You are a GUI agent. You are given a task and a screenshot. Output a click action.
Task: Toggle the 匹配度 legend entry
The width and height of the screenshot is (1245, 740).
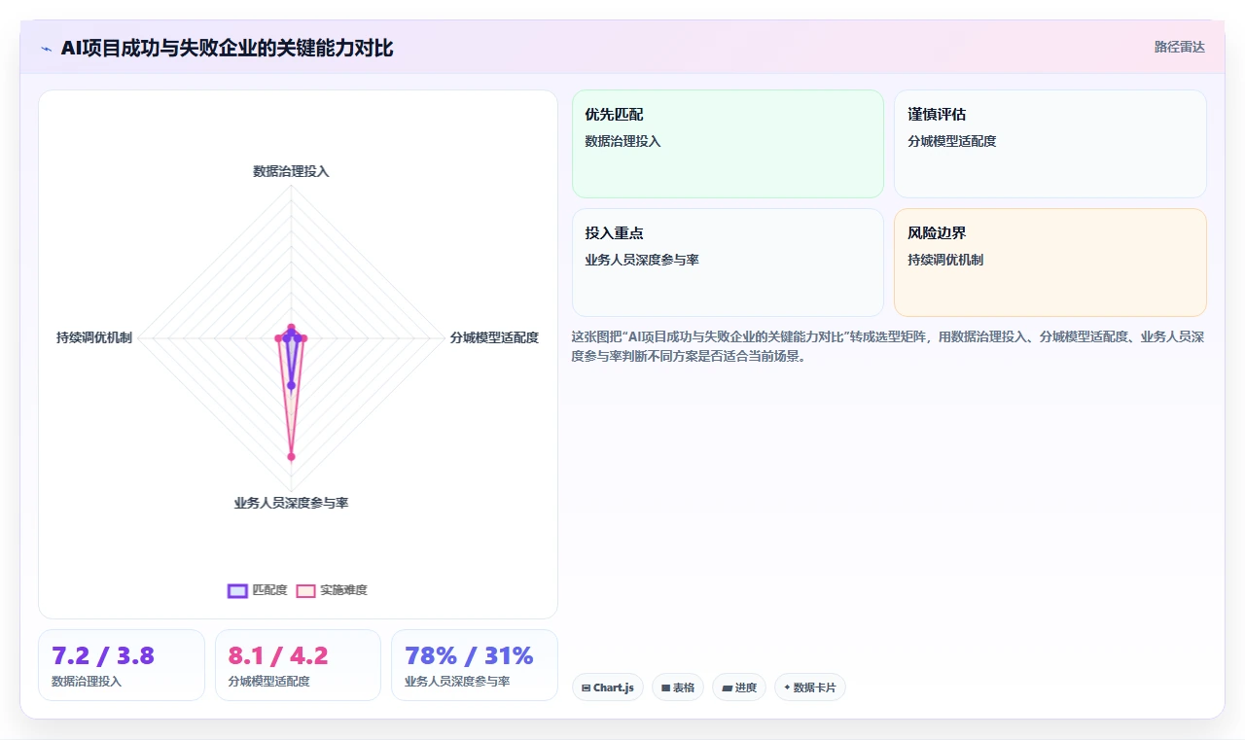tap(258, 590)
